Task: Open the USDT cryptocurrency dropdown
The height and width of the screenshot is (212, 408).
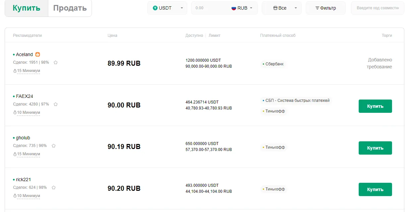Action: pos(182,8)
